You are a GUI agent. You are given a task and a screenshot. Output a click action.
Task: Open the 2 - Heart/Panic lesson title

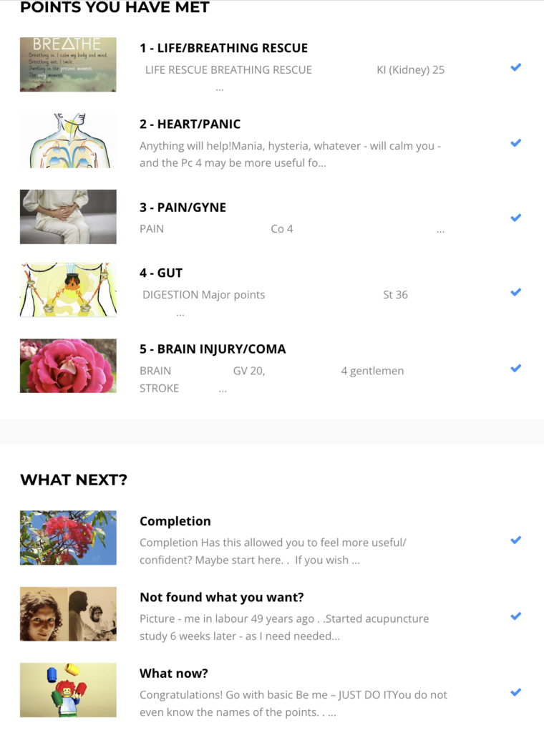(x=190, y=124)
